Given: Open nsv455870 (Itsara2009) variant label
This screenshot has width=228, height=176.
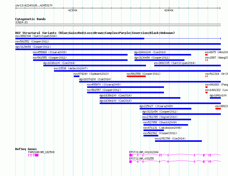Looking at the screenshot, I should coord(104,85).
